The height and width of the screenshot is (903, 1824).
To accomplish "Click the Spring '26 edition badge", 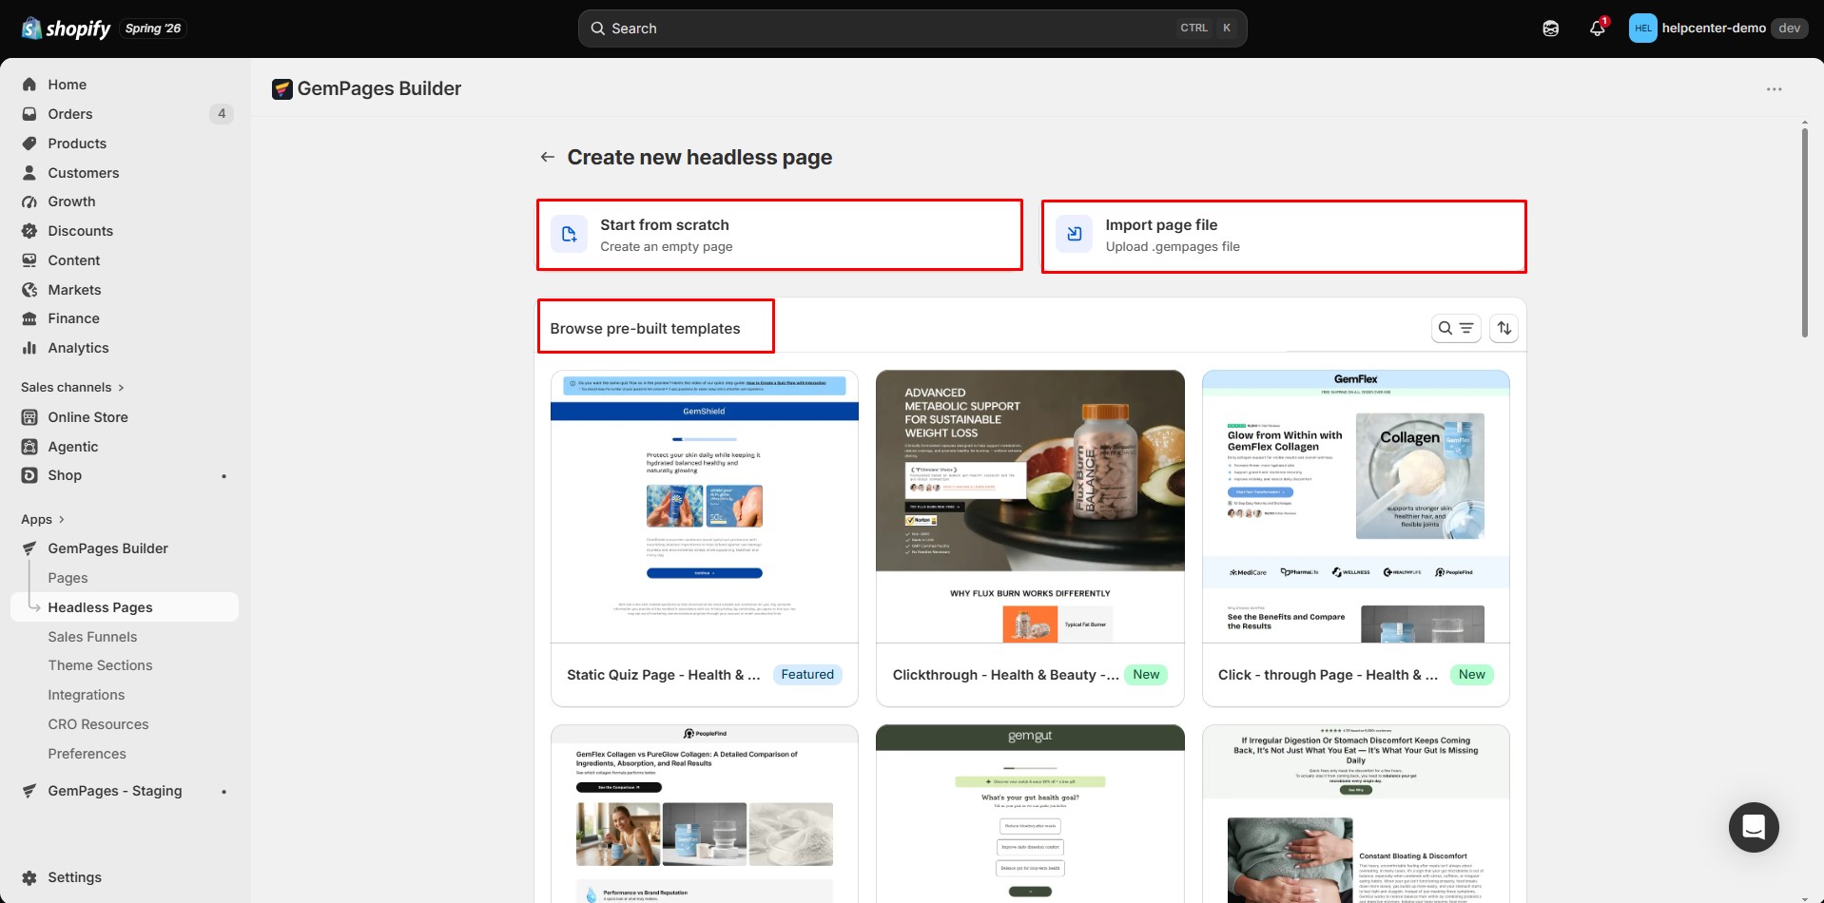I will [x=153, y=29].
